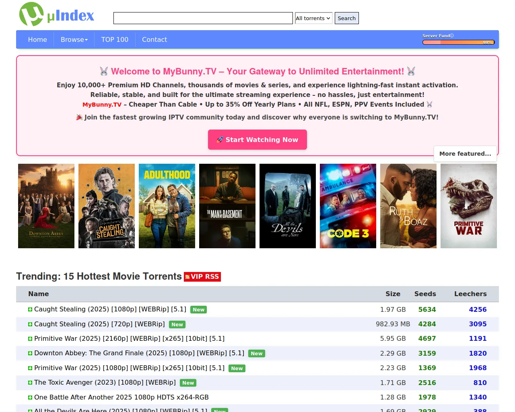The height and width of the screenshot is (412, 515).
Task: Click the More featured... button
Action: 465,154
